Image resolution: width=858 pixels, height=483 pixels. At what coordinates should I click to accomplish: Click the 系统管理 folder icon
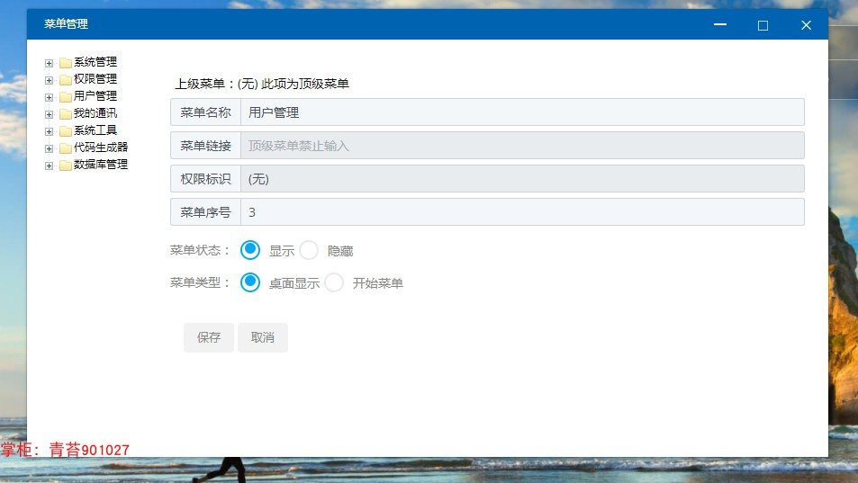pyautogui.click(x=66, y=63)
